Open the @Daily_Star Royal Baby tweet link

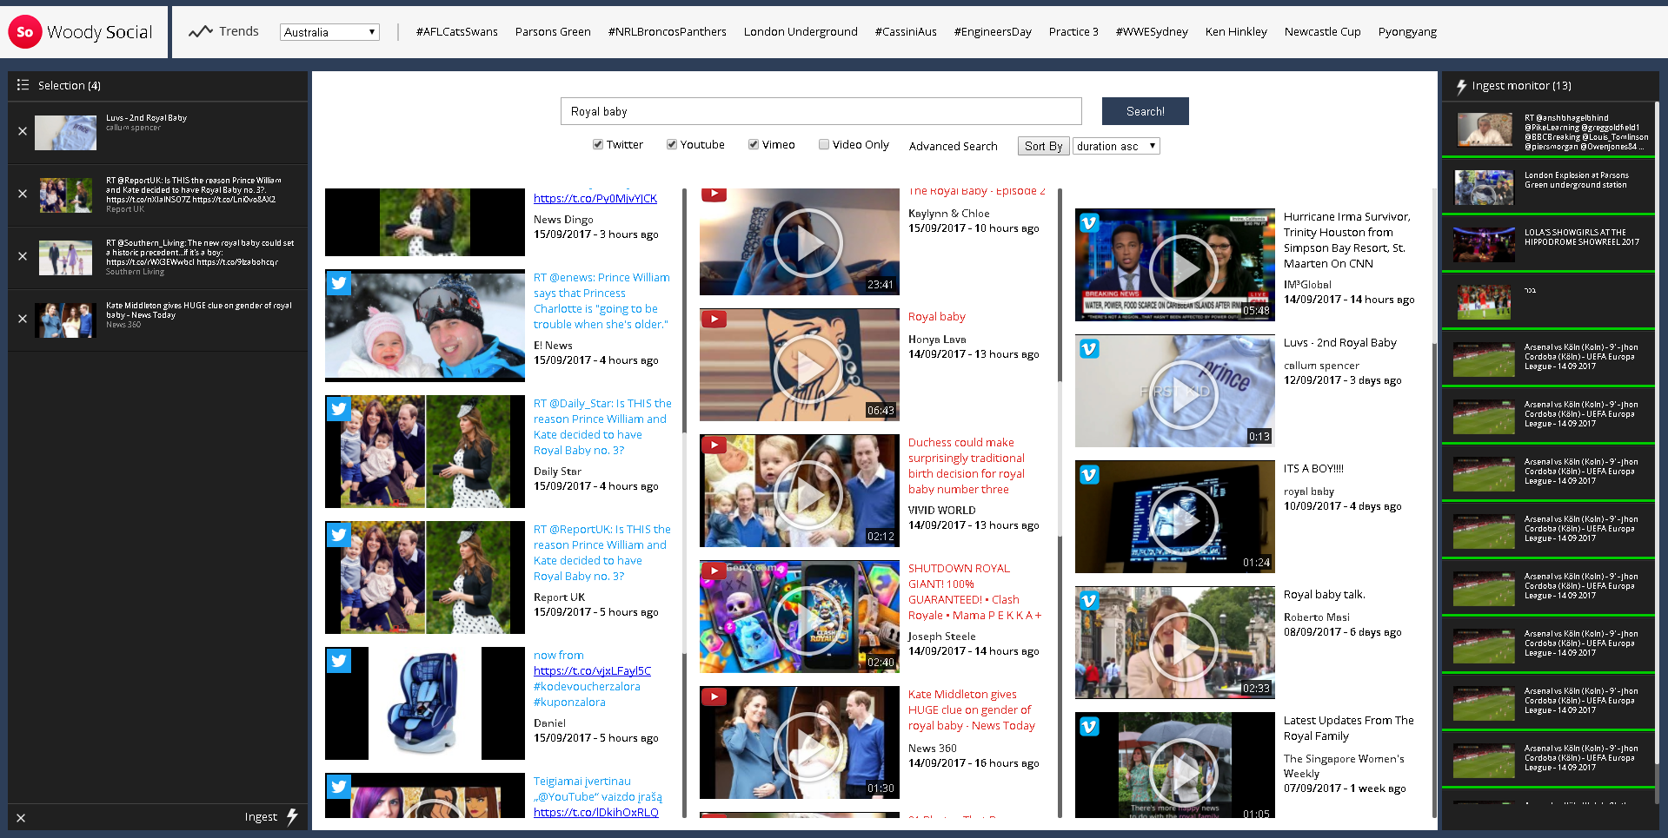tap(602, 426)
